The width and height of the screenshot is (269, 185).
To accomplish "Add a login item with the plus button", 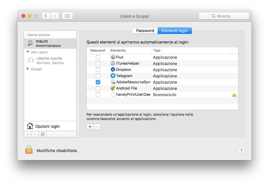I will point(90,127).
